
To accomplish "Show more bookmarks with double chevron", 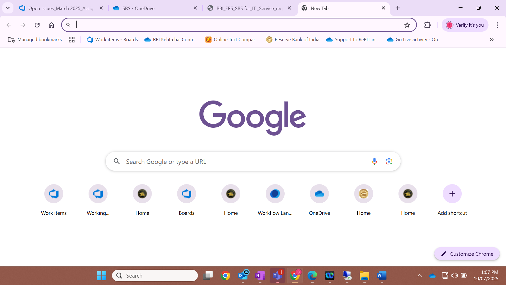I will 492,40.
